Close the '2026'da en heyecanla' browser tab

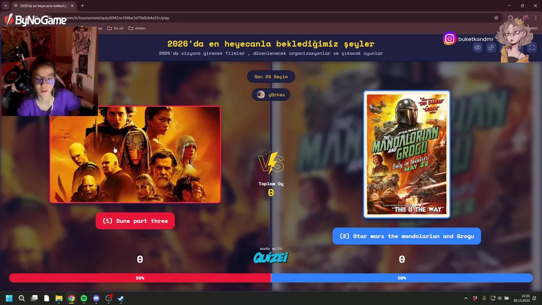(x=72, y=6)
